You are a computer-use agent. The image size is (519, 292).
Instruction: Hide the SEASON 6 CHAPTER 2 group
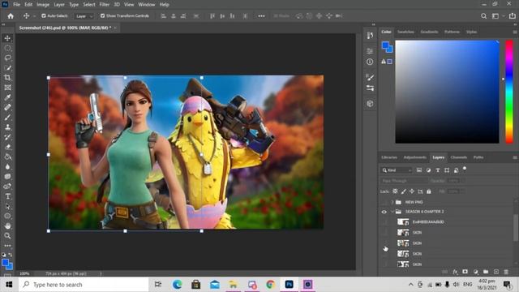pos(384,212)
